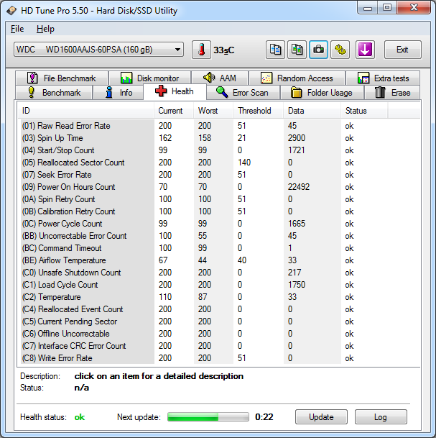Click the 2900 spin up data value
The height and width of the screenshot is (438, 436).
(x=297, y=138)
